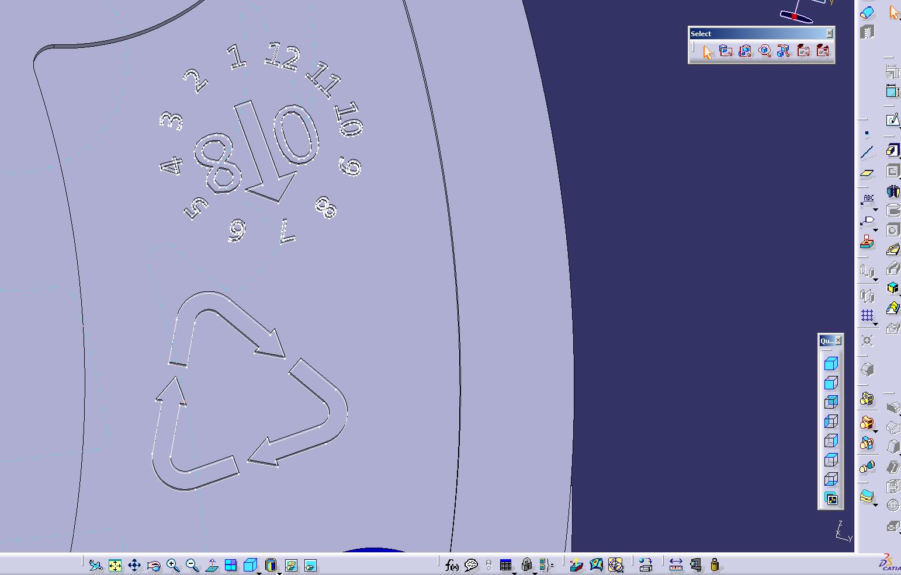Click the Measure Item icon

point(695,565)
